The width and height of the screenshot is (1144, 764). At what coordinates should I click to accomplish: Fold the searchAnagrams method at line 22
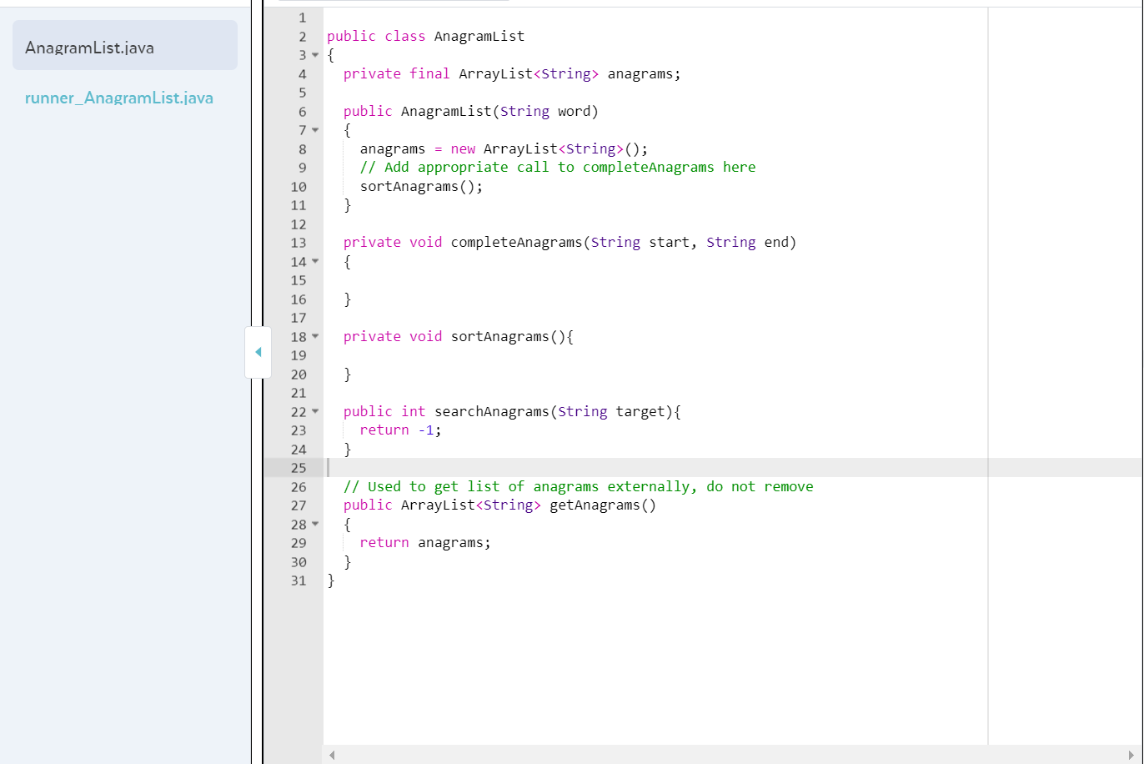315,411
